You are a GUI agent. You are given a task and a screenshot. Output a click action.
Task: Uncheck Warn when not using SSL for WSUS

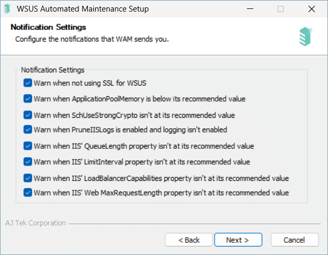tap(27, 83)
